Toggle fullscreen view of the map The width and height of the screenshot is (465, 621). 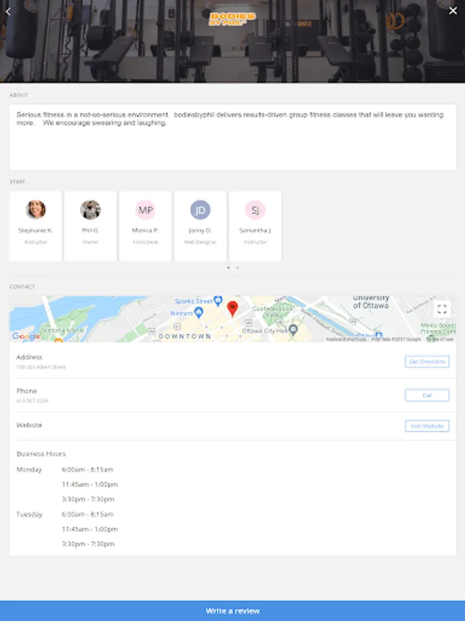[x=442, y=309]
